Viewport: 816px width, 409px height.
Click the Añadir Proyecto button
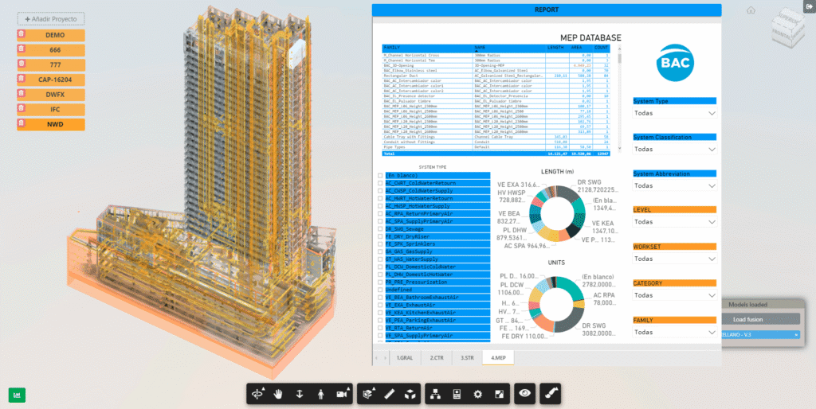(x=51, y=19)
